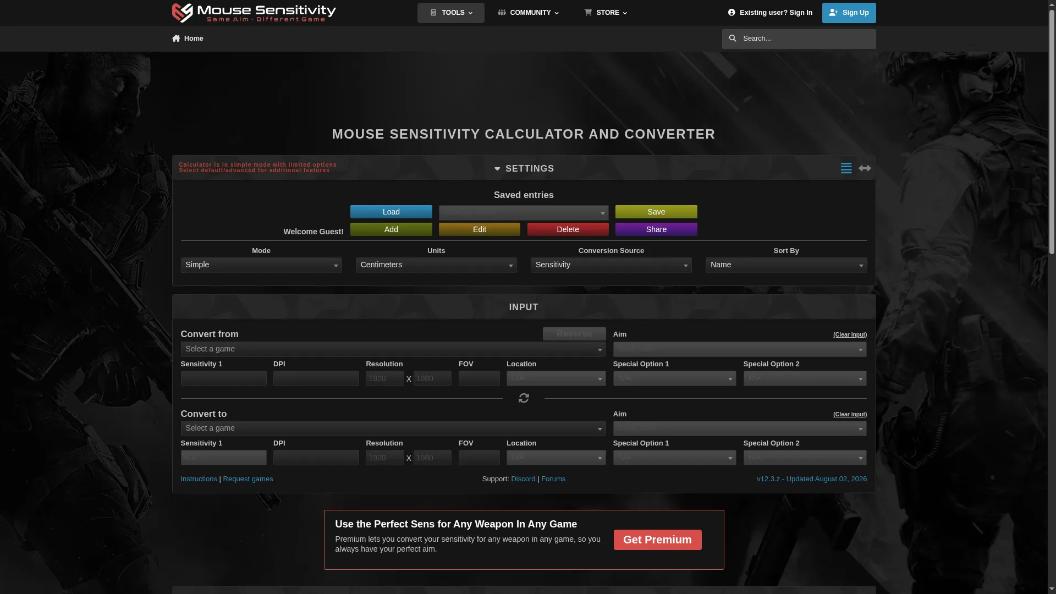Click Convert to resolution width field
Viewport: 1056px width, 594px height.
(x=385, y=458)
